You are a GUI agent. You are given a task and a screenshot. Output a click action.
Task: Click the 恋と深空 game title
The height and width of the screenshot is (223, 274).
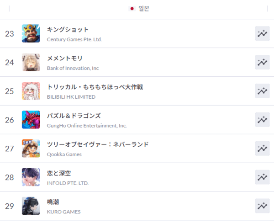click(59, 173)
